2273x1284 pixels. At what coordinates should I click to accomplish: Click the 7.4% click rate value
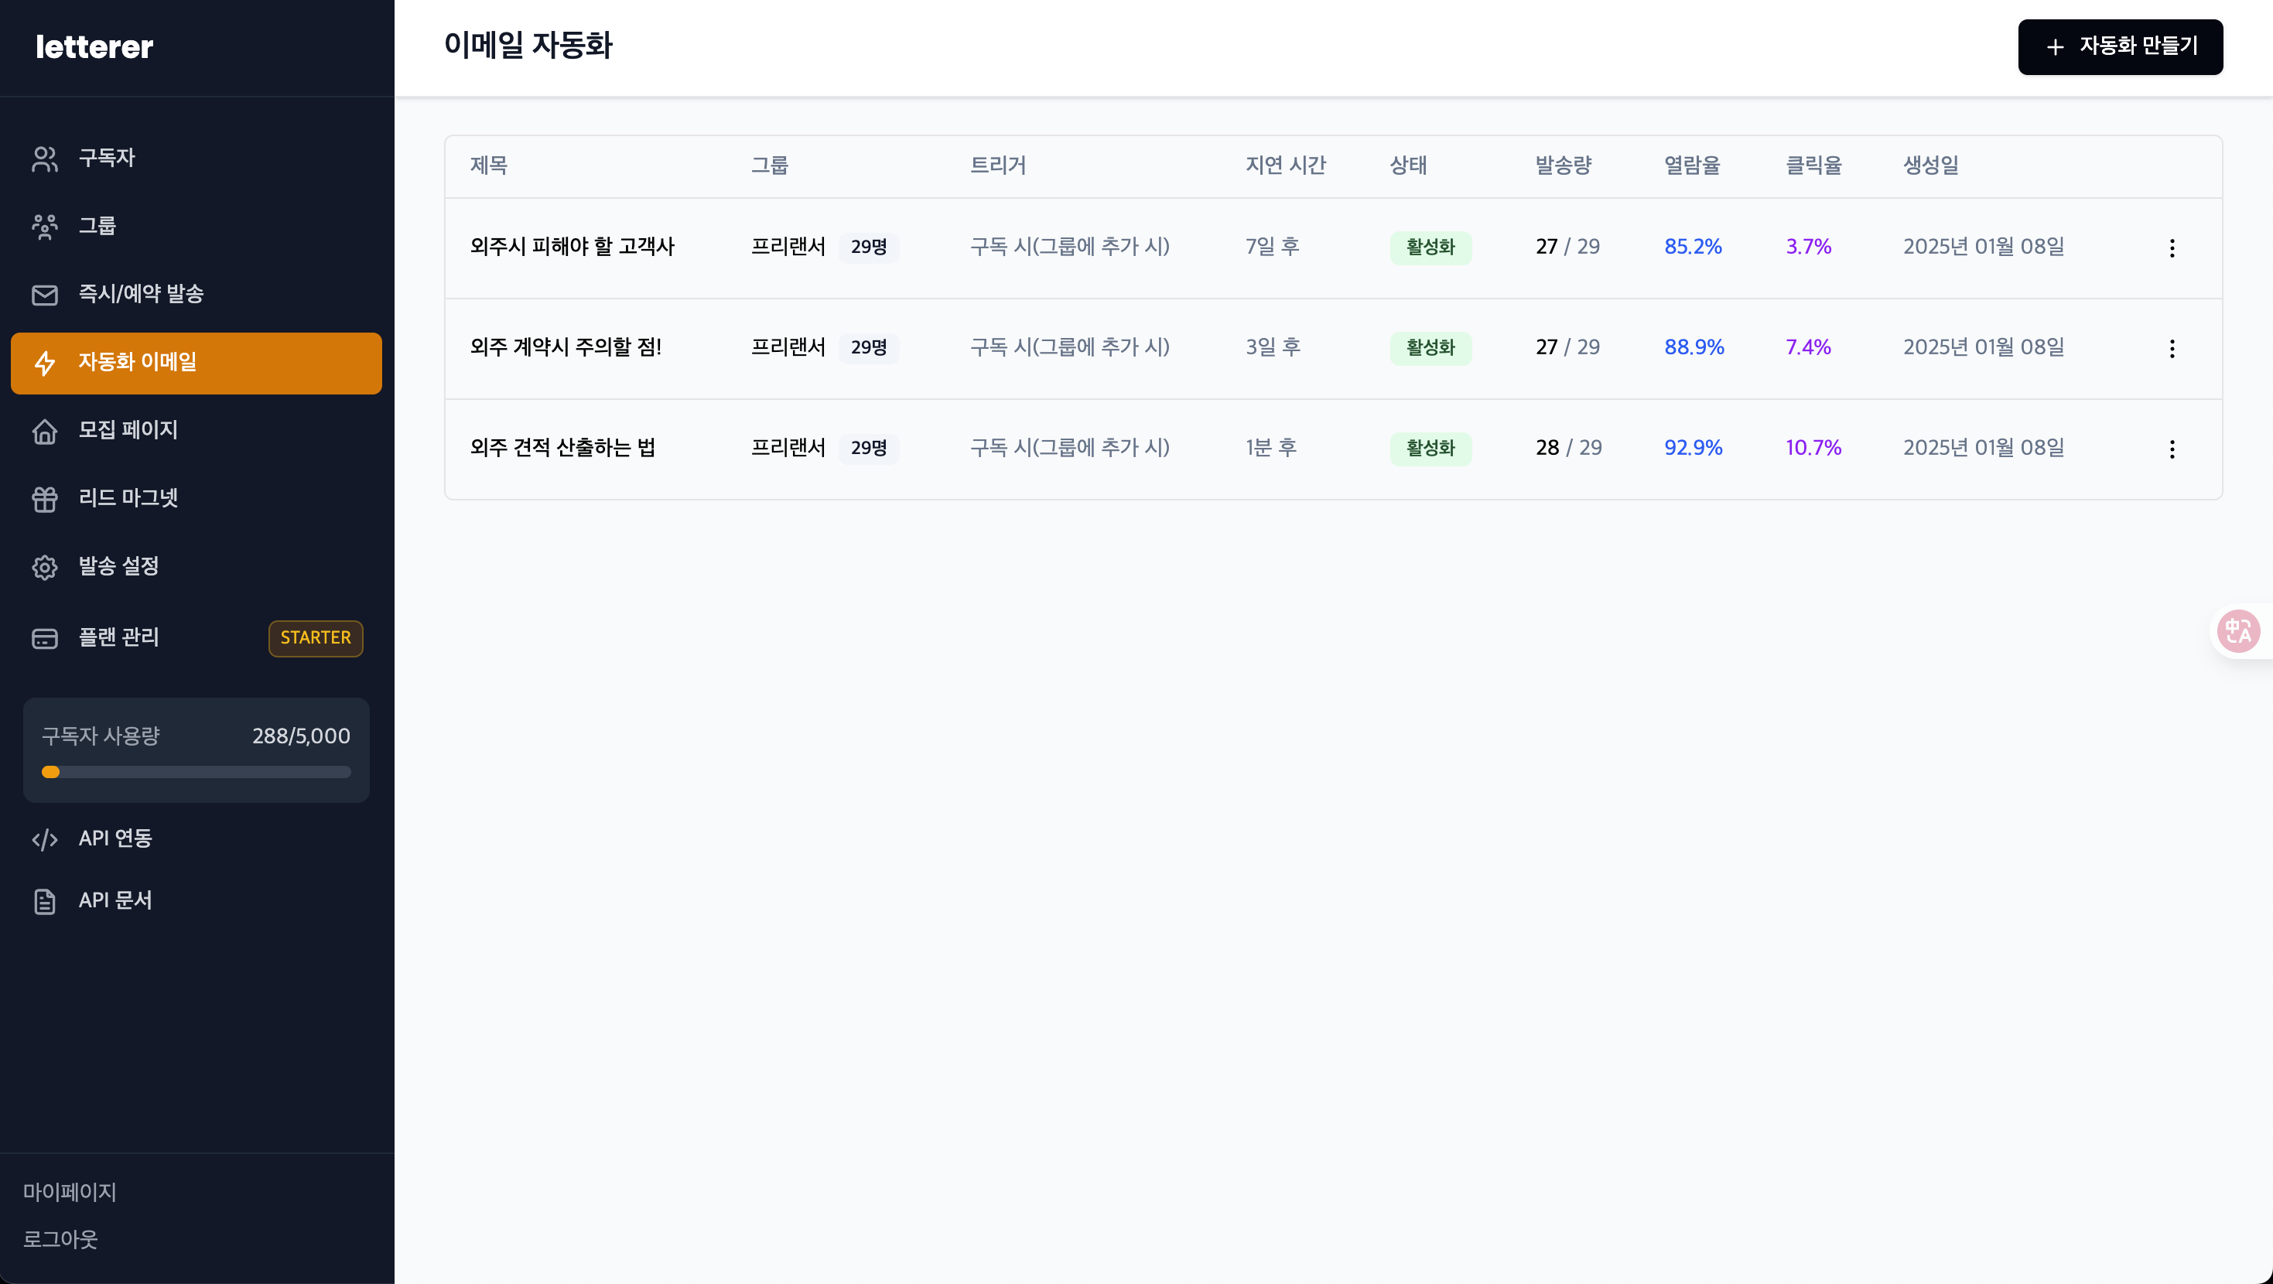point(1808,348)
